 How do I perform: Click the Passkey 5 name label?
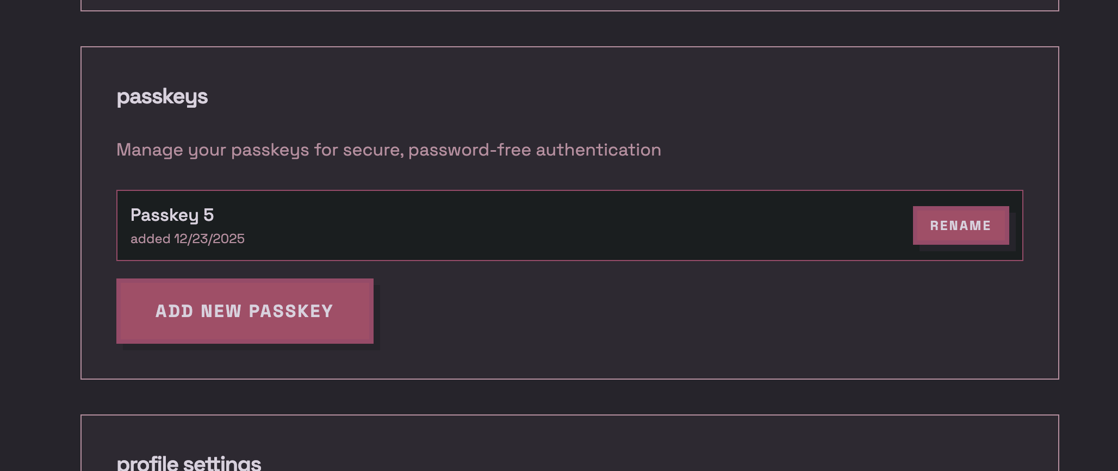coord(172,215)
